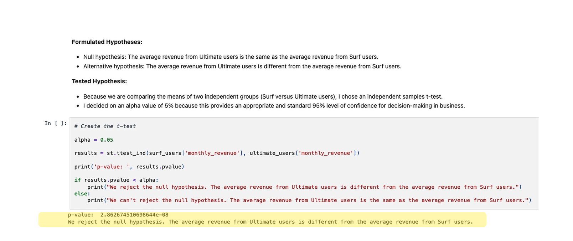Click the 'Formulated Hypotheses:' heading
The width and height of the screenshot is (573, 241).
(x=107, y=42)
